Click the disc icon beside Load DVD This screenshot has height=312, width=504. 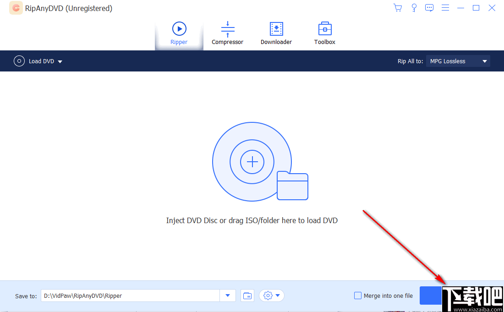[x=19, y=60]
